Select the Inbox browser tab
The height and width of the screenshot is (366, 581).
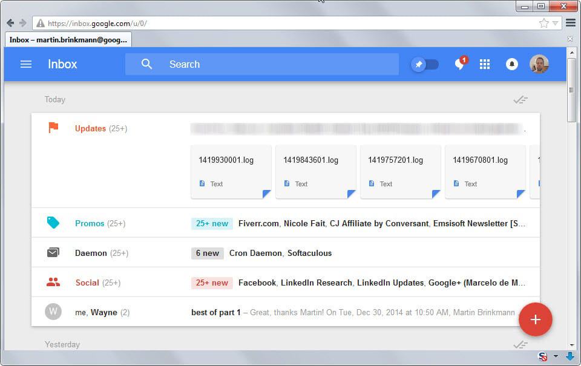pyautogui.click(x=68, y=40)
